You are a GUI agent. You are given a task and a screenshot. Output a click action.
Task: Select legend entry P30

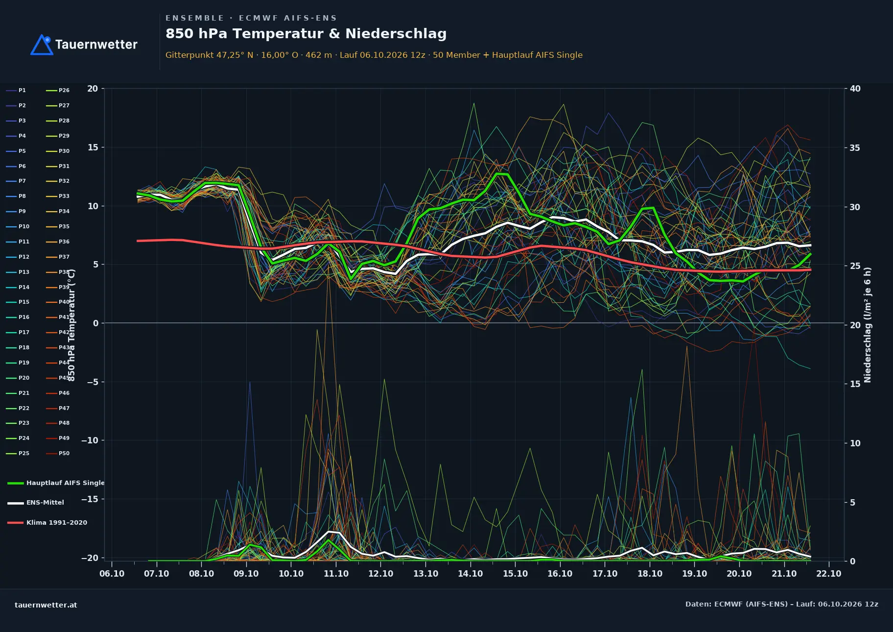[x=58, y=151]
